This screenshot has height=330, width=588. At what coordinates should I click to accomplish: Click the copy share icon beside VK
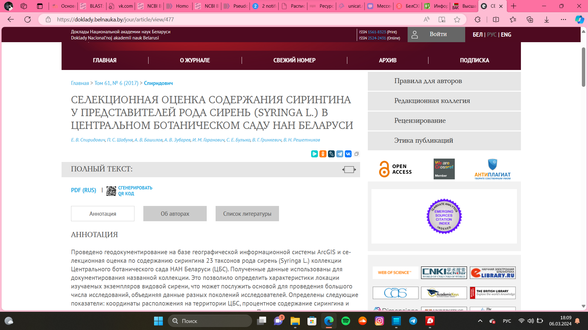[356, 154]
